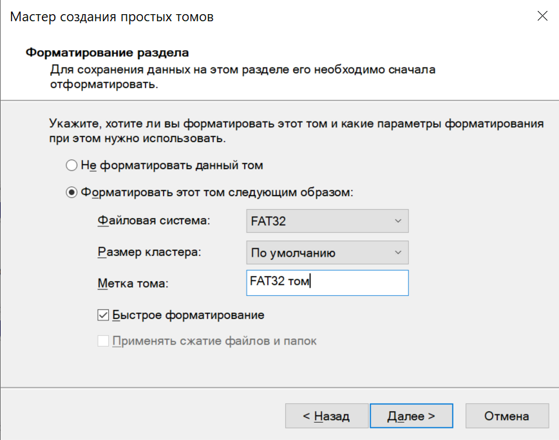Click the "Размер кластера:" label

point(149,253)
